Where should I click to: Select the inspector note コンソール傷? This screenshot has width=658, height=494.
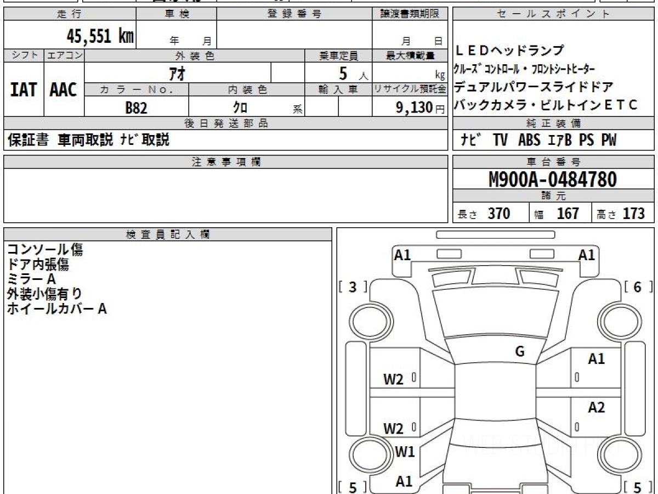click(x=45, y=250)
